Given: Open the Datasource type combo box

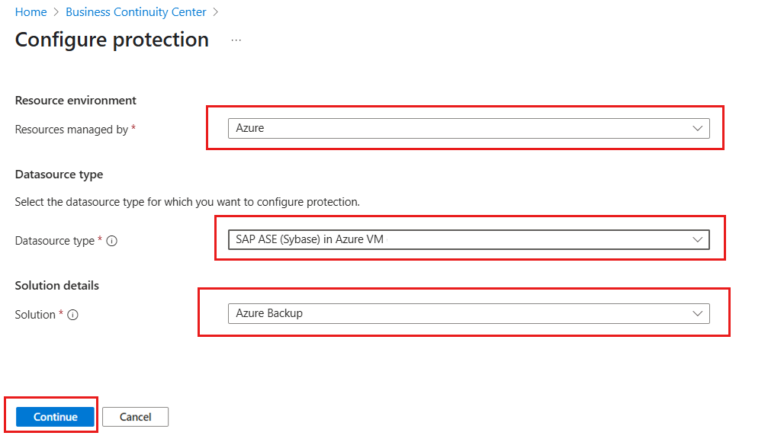Looking at the screenshot, I should [468, 240].
